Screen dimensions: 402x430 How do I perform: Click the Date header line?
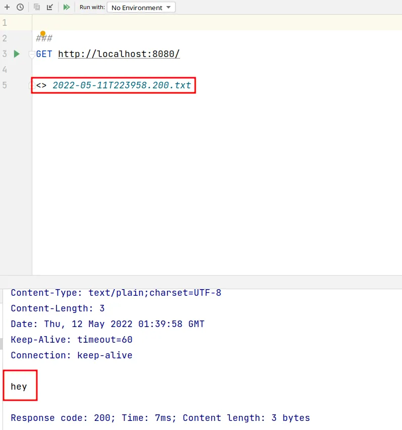coord(107,324)
